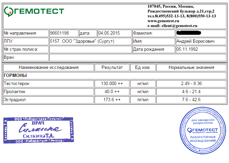Click the Нормальные значения column header
The width and height of the screenshot is (229, 163).
(x=191, y=68)
